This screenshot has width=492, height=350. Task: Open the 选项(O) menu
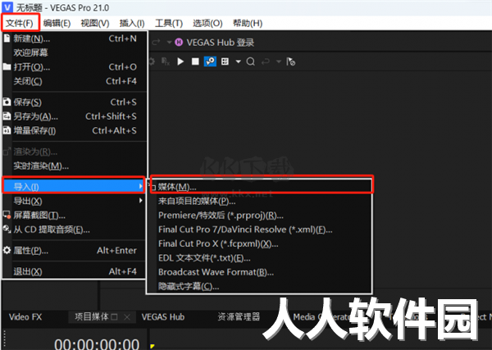(x=207, y=23)
